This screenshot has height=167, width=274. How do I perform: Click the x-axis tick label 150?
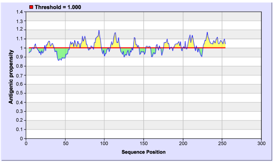click(x=144, y=143)
